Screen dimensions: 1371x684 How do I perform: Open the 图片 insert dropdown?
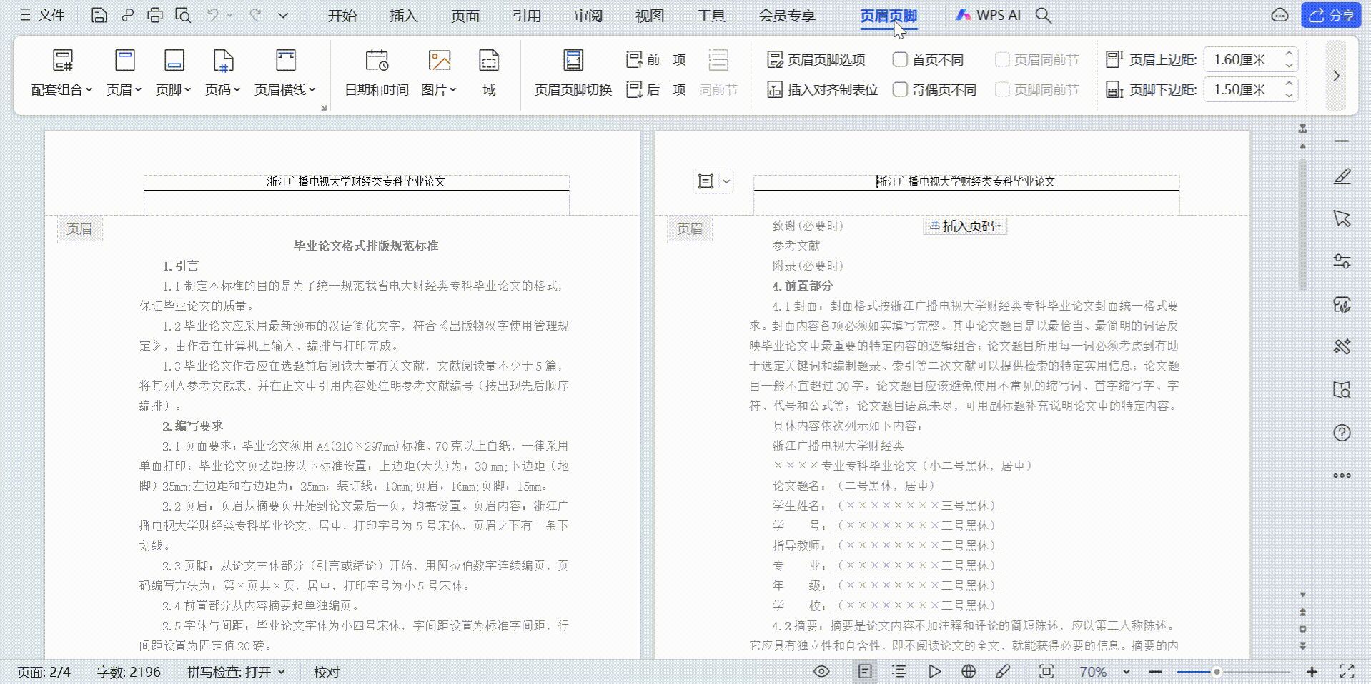coord(439,72)
